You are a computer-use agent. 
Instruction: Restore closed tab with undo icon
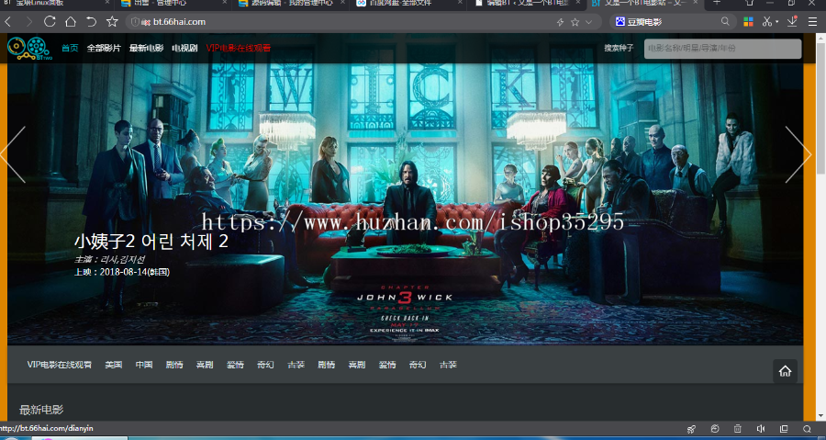coord(91,22)
